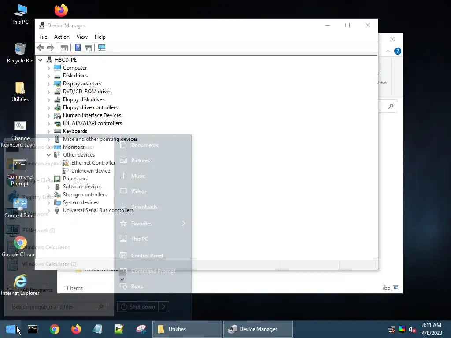The height and width of the screenshot is (338, 451).
Task: Select the Utilities folder desktop icon
Action: pos(20,92)
